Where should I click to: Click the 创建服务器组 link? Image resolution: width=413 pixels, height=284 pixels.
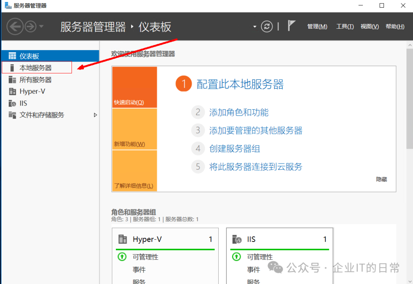pyautogui.click(x=235, y=149)
